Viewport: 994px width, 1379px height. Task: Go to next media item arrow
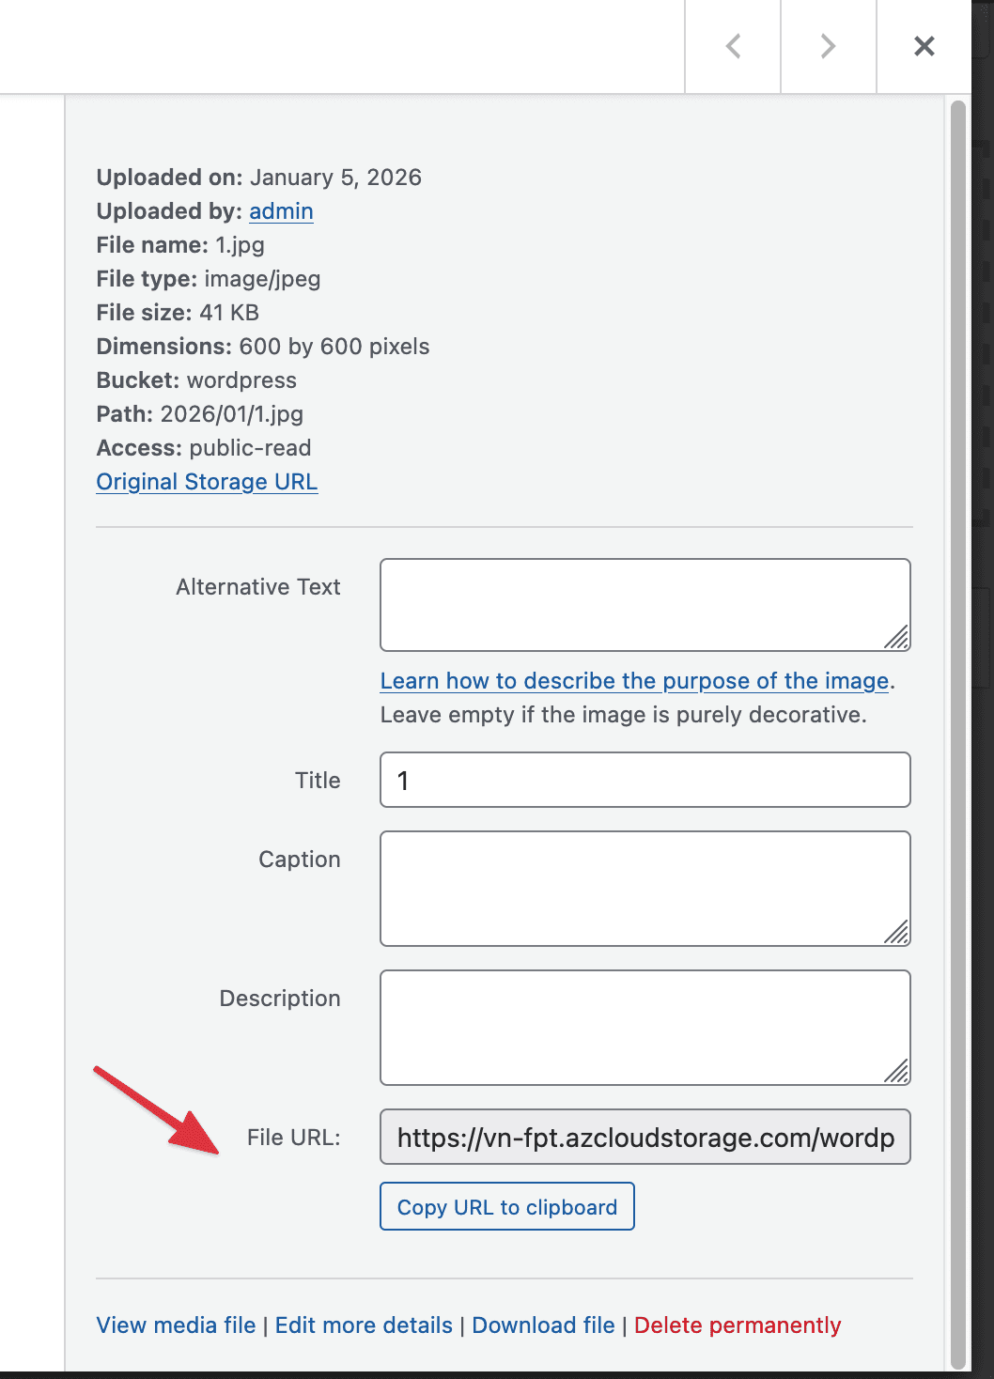pos(828,46)
